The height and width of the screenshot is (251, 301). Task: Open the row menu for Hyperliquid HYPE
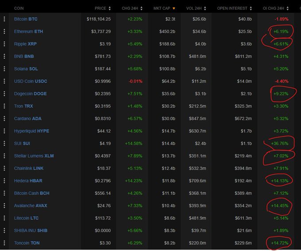pyautogui.click(x=4, y=131)
